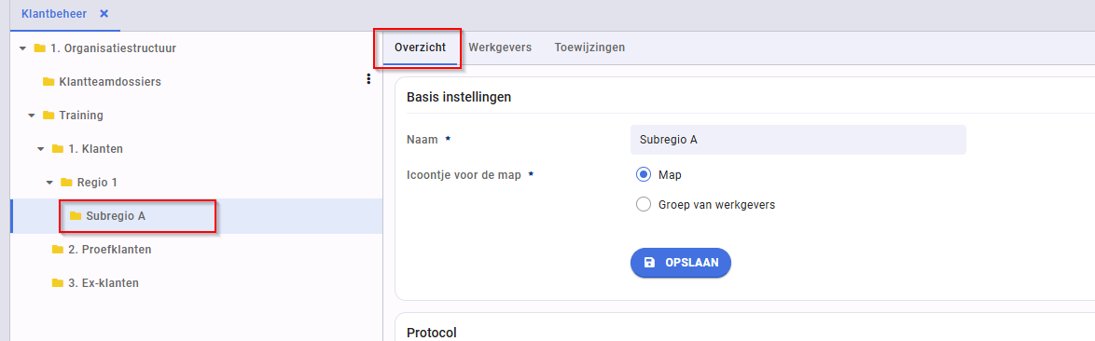This screenshot has height=341, width=1095.
Task: Click the Naam input field
Action: [797, 140]
